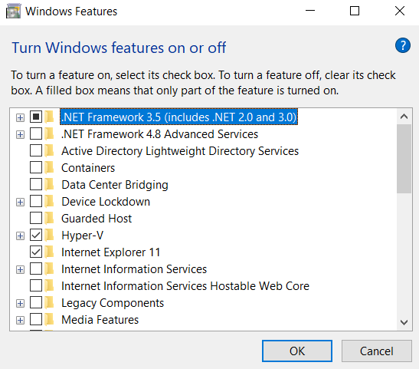Screen dimensions: 419x369
Task: Select Active Directory Lightweight Directory Services item
Action: click(180, 151)
